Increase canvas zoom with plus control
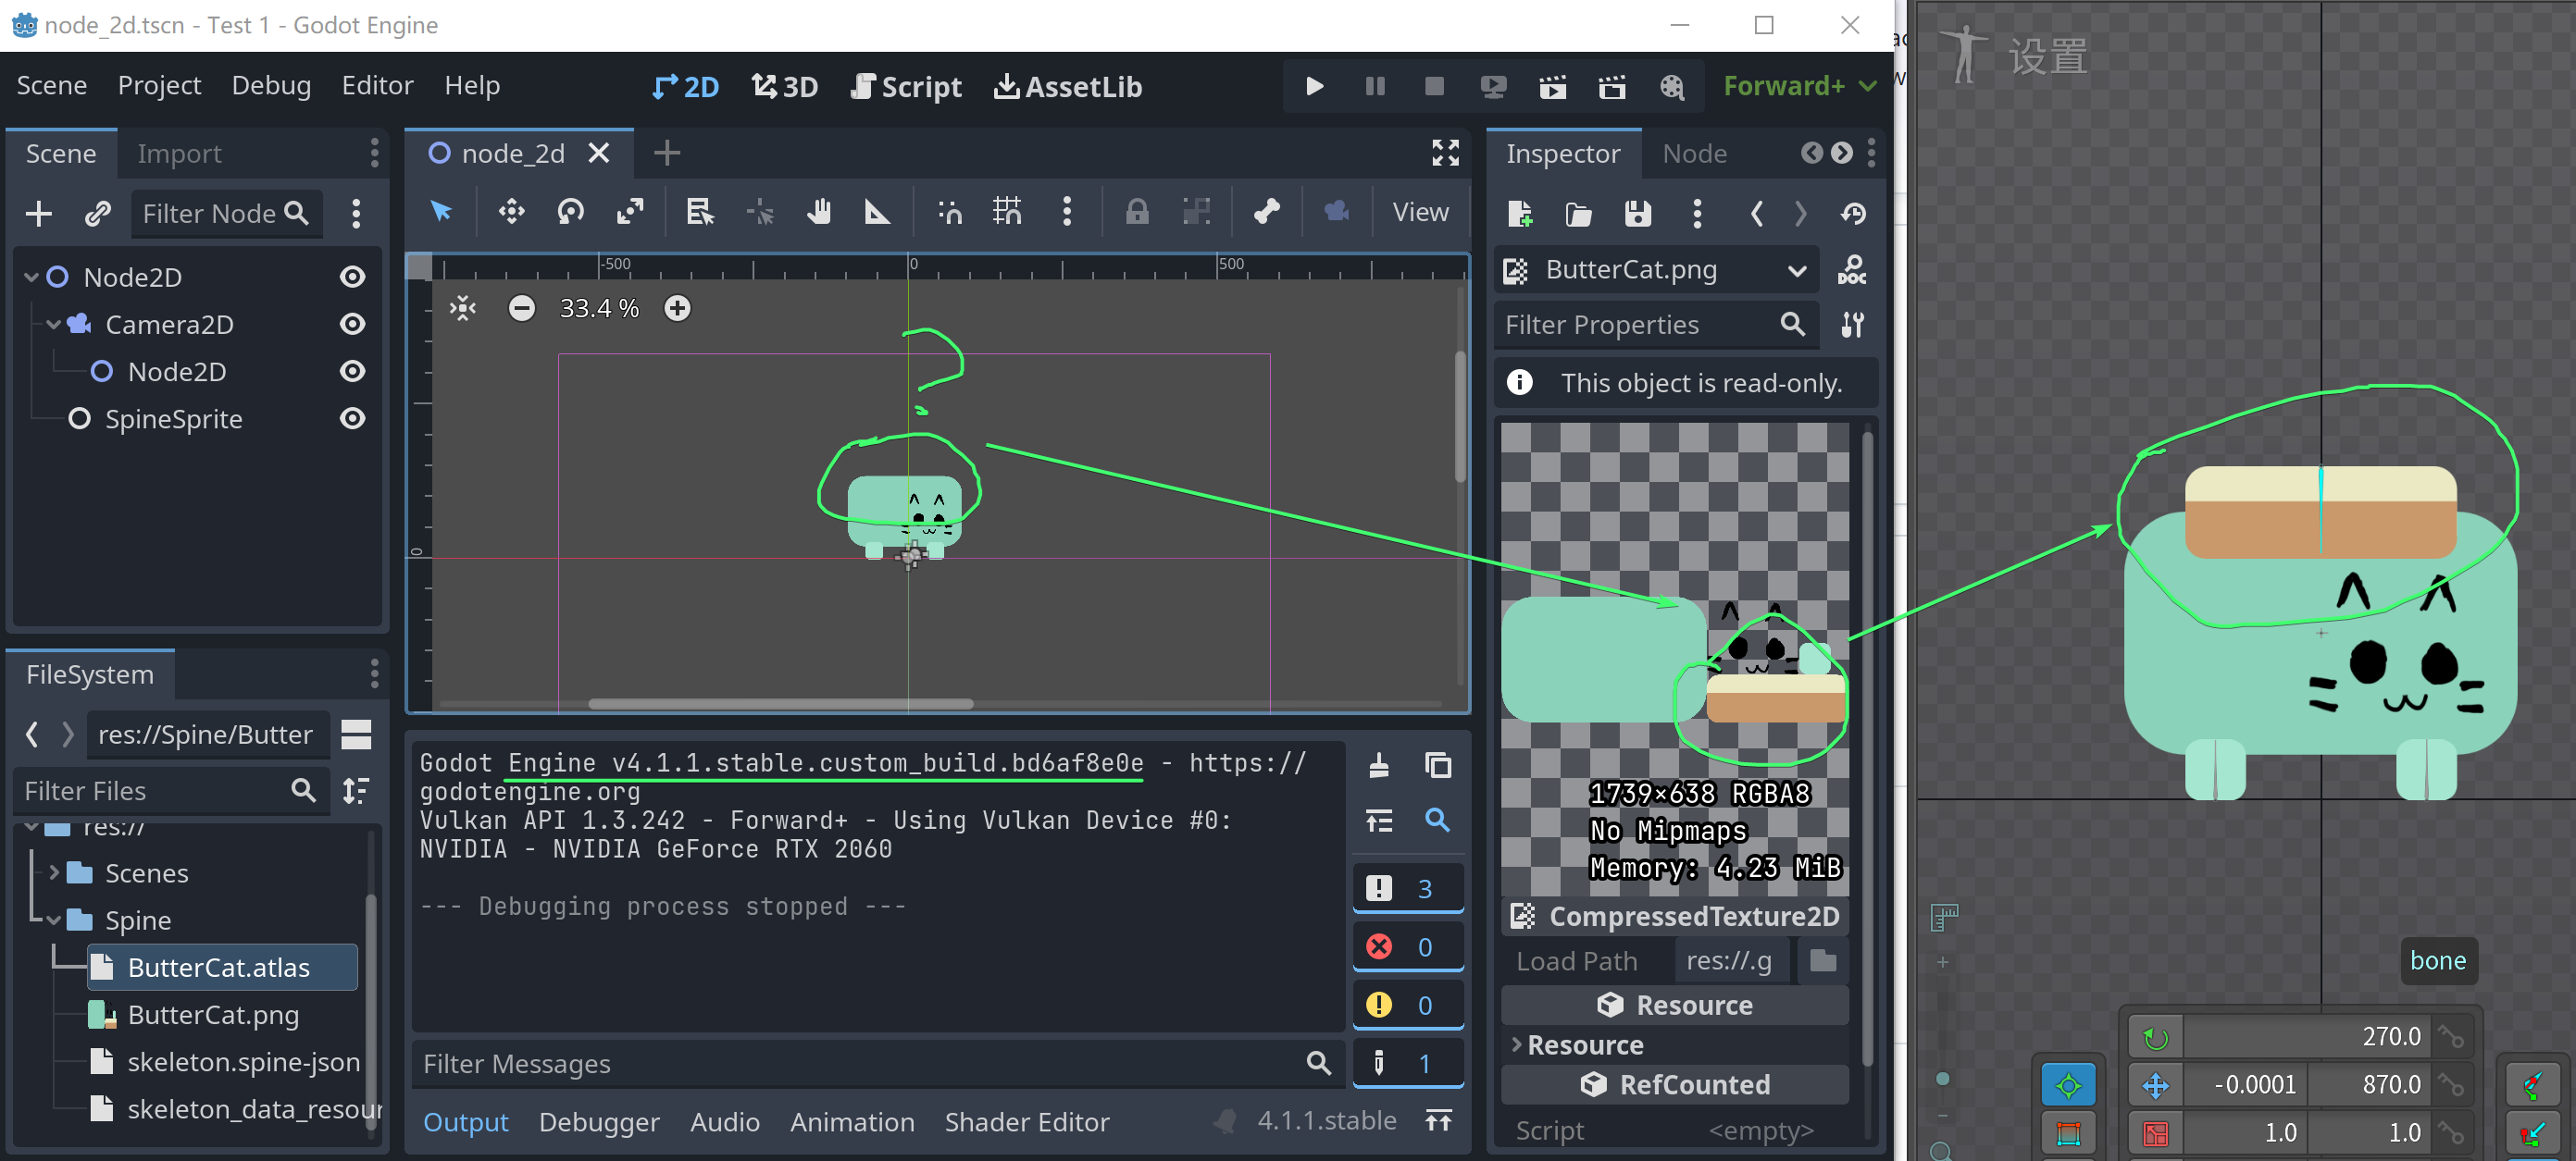This screenshot has height=1161, width=2576. [677, 308]
